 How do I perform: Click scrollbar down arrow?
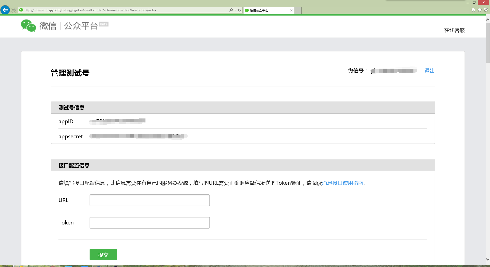[x=488, y=260]
